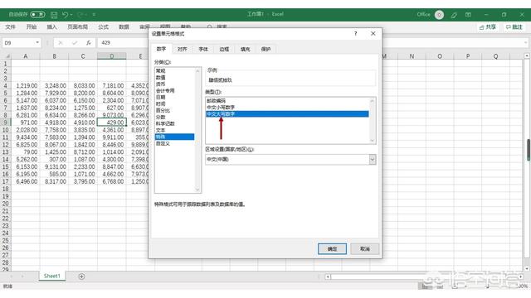Click the Name Box showing D9
This screenshot has width=531, height=298.
(x=18, y=43)
